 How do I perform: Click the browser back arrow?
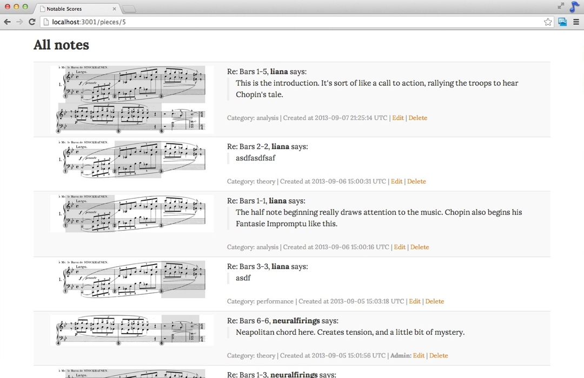(7, 22)
